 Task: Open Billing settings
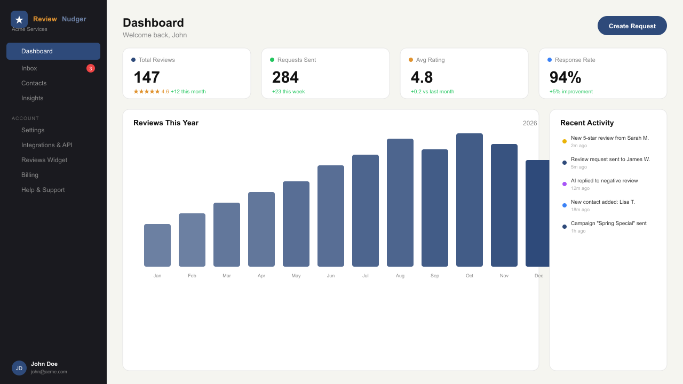[x=30, y=175]
